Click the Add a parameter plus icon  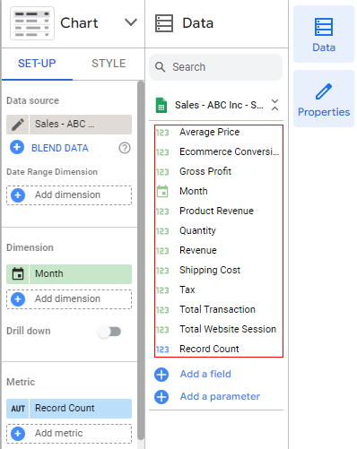point(161,397)
